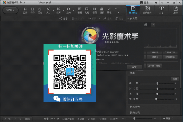This screenshot has width=183, height=122.
Task: Open the 撤消 history dropdown arrow
Action: coord(99,18)
